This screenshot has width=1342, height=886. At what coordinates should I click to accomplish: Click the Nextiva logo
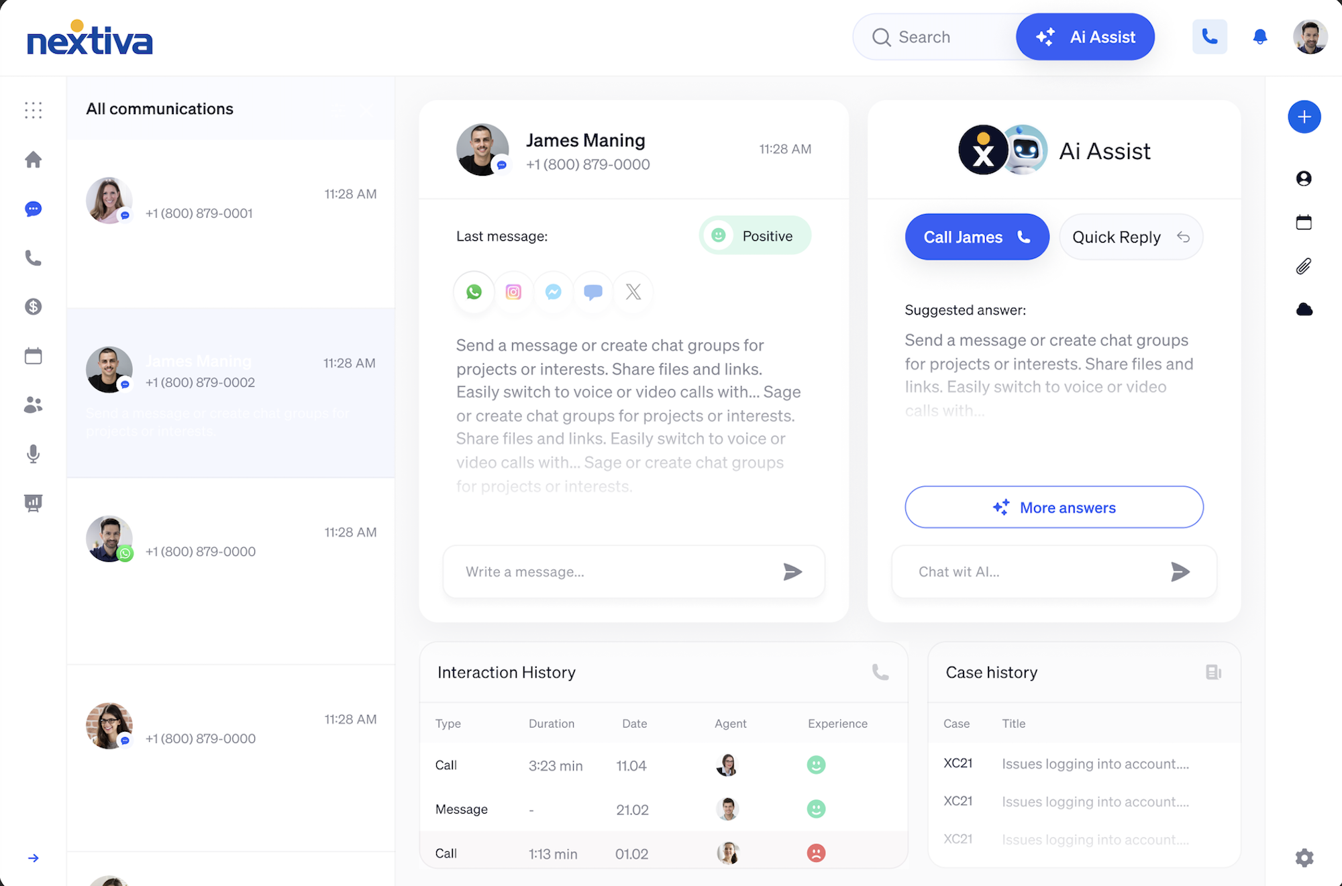(x=89, y=38)
